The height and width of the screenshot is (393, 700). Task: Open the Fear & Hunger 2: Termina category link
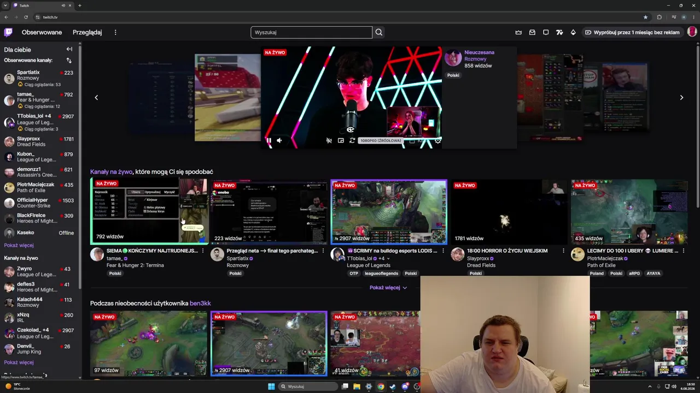[x=135, y=265]
